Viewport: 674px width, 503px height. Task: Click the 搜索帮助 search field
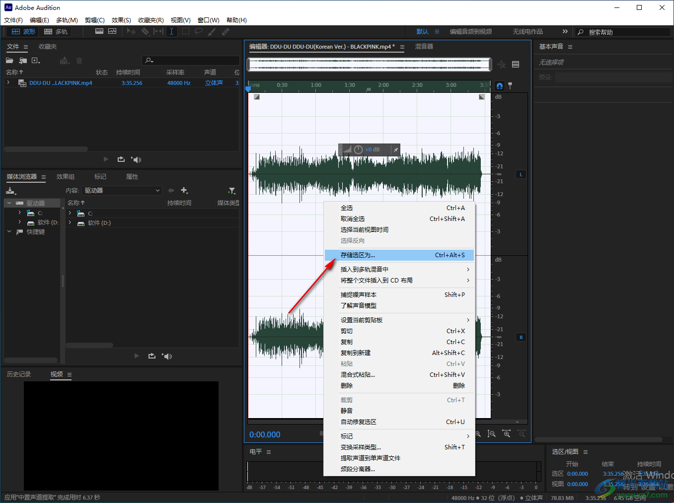point(623,32)
